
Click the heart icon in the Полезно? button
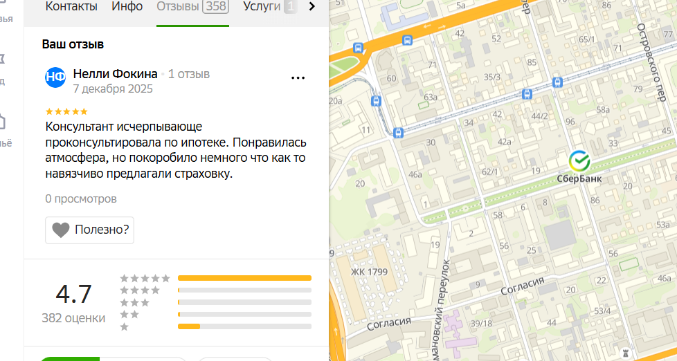[x=61, y=230]
